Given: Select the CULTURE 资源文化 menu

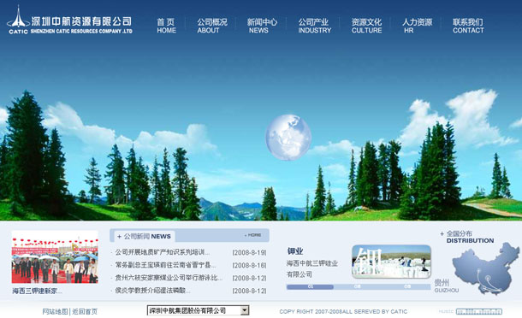Looking at the screenshot, I should click(366, 26).
